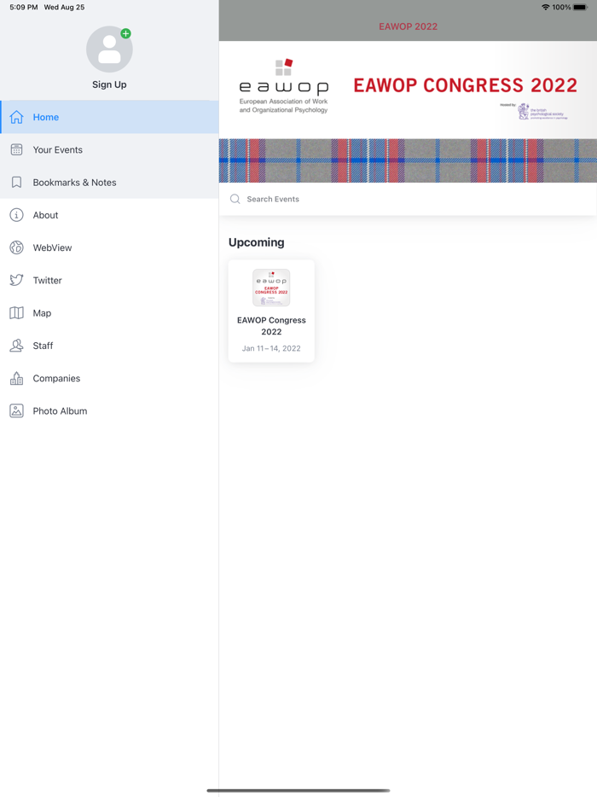This screenshot has width=597, height=797.
Task: Open the About section
Action: (x=109, y=215)
